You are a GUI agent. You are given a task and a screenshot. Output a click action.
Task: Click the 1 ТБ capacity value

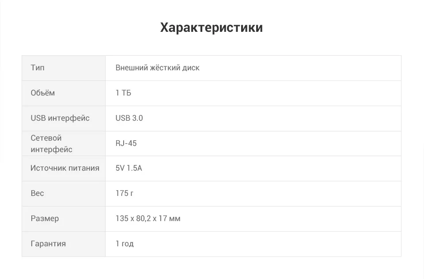click(x=123, y=93)
